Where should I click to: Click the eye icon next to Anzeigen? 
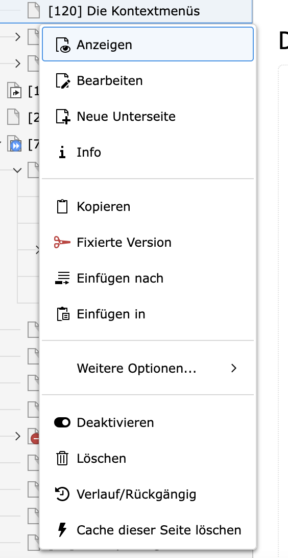[63, 45]
